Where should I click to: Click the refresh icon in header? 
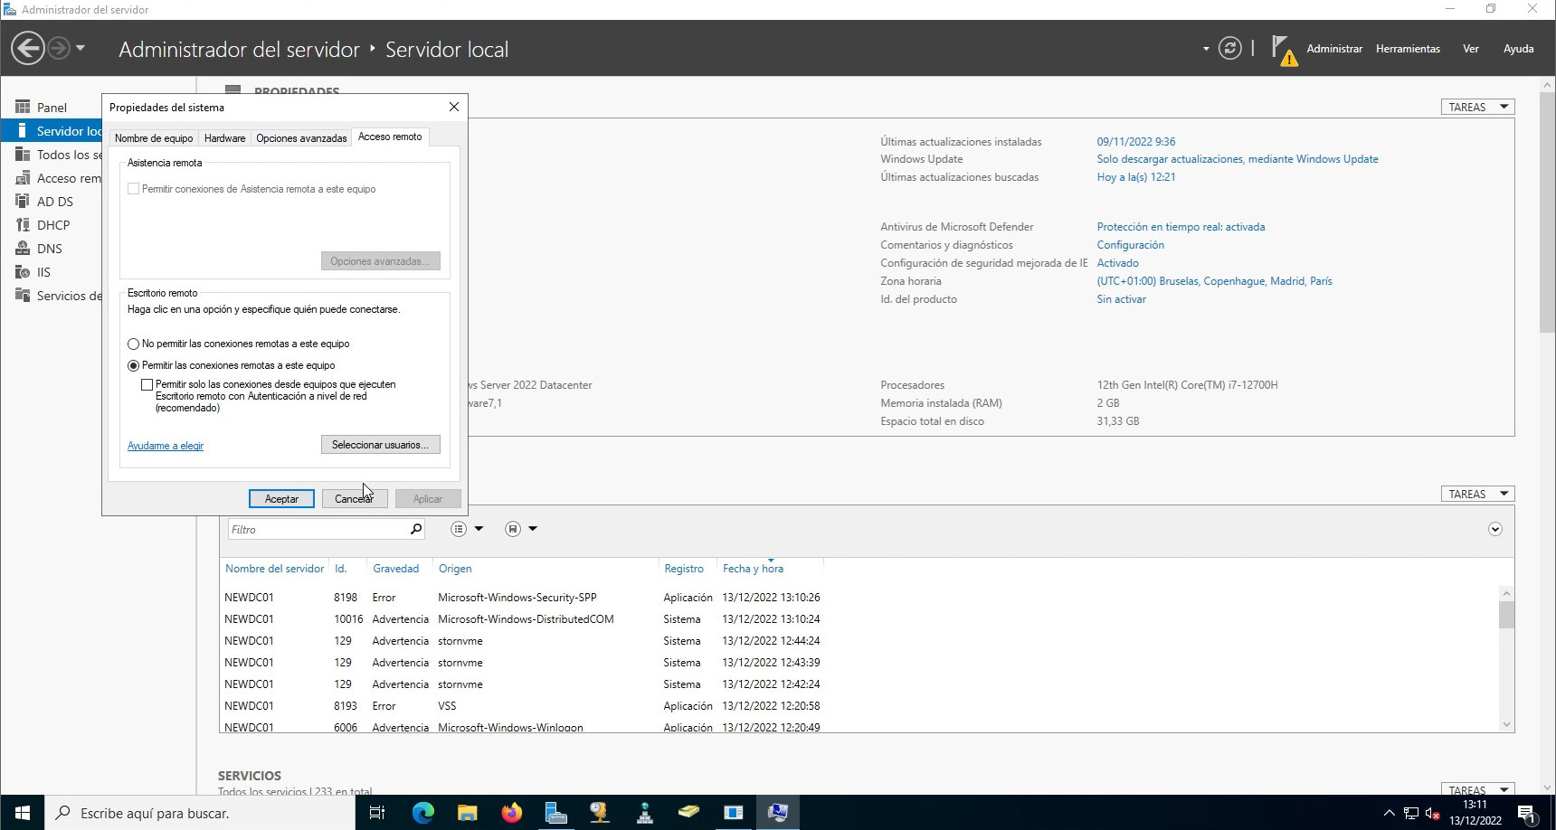pos(1229,48)
